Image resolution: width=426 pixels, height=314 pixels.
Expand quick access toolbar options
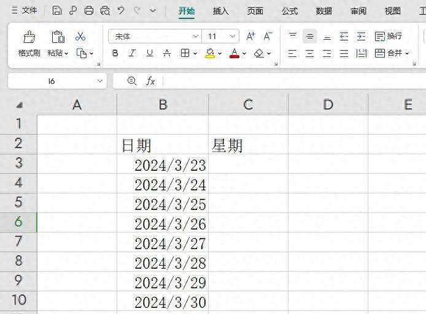click(x=153, y=11)
